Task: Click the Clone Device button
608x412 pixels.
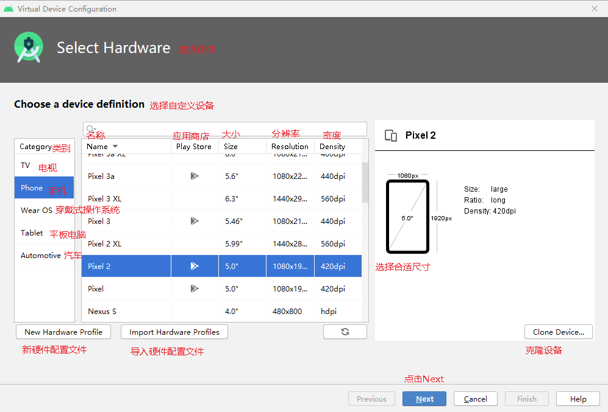Action: [559, 332]
